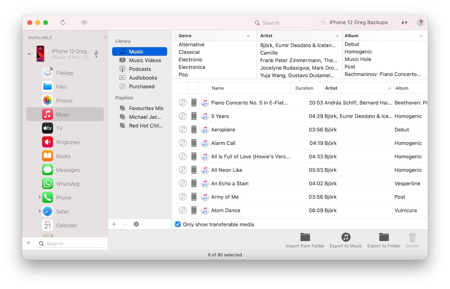The height and width of the screenshot is (289, 450).
Task: Click the refresh icon in the toolbar
Action: (63, 22)
